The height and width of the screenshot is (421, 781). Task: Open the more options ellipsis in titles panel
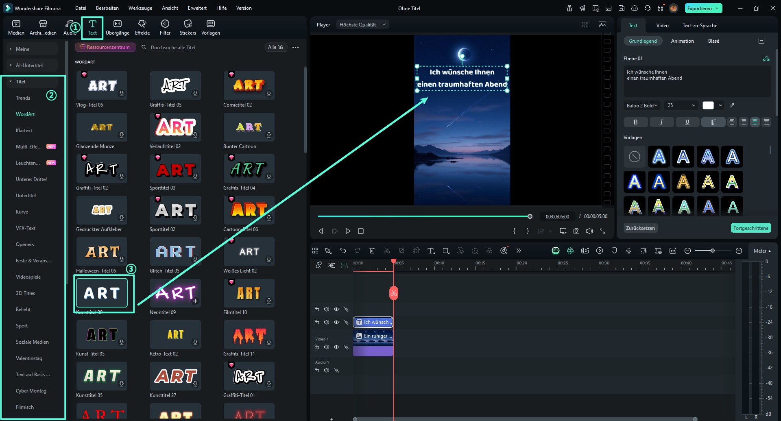tap(296, 47)
